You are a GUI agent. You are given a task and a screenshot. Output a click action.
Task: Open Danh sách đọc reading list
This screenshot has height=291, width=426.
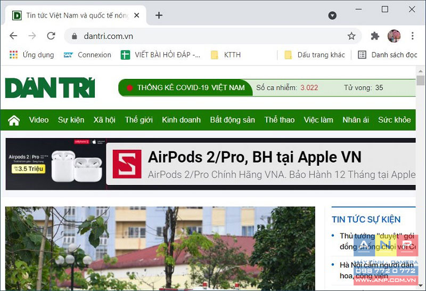[388, 55]
